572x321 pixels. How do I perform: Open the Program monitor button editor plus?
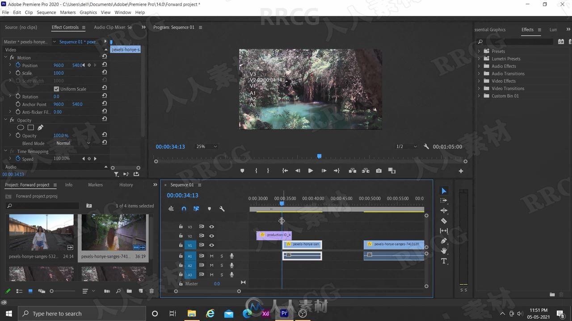461,171
